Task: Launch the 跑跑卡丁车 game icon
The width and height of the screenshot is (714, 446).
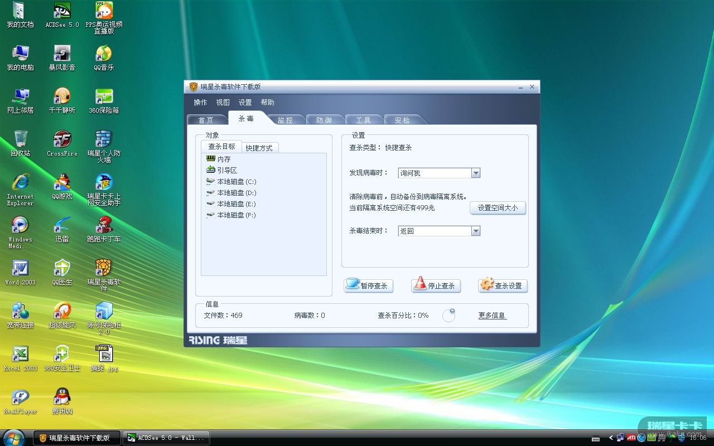Action: pyautogui.click(x=104, y=230)
